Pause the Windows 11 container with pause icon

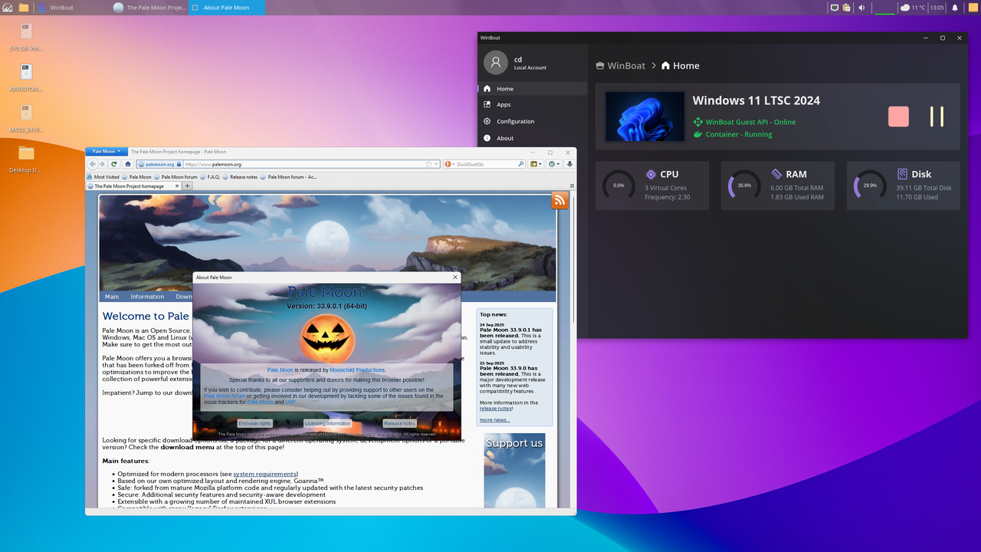coord(937,117)
